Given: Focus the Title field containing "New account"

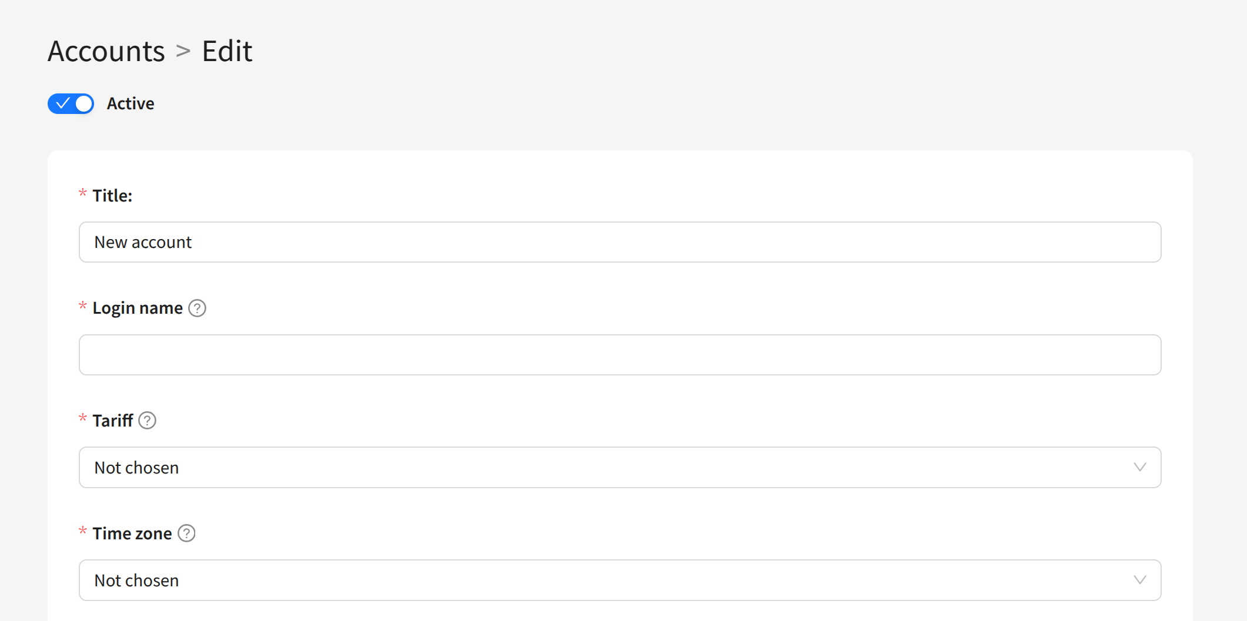Looking at the screenshot, I should (620, 242).
